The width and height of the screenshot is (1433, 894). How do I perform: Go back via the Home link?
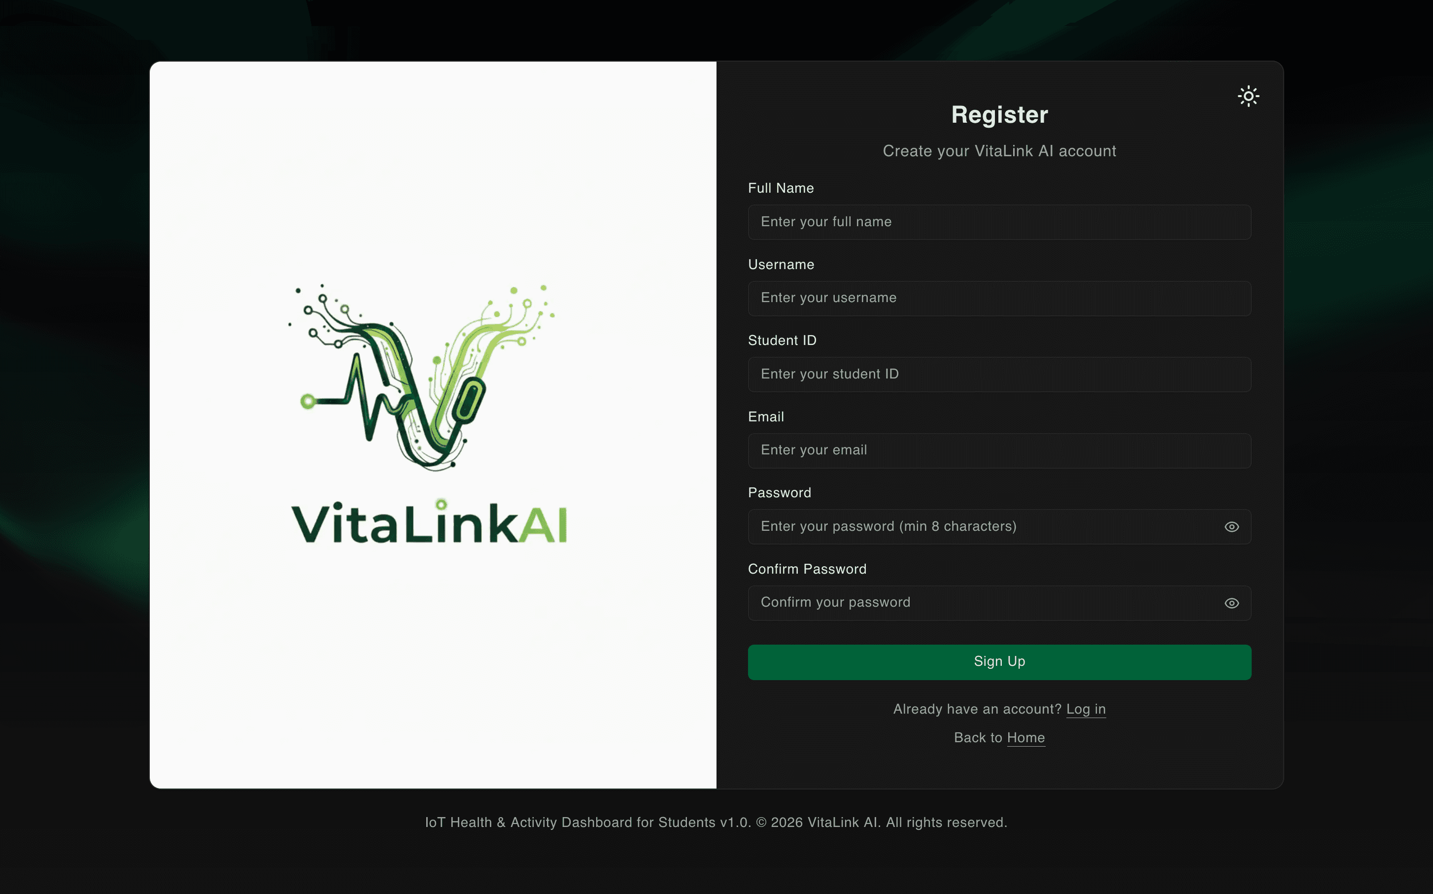[x=1025, y=737]
